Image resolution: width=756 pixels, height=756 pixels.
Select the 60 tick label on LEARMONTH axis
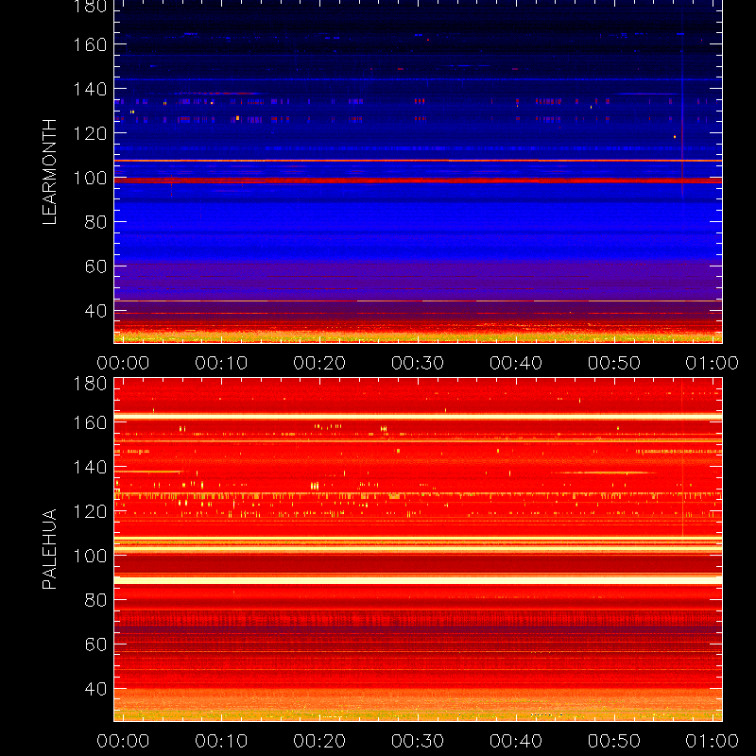(x=95, y=266)
